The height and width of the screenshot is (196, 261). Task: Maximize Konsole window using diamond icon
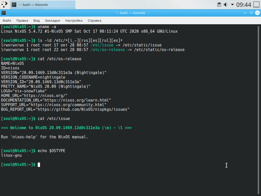coord(251,13)
